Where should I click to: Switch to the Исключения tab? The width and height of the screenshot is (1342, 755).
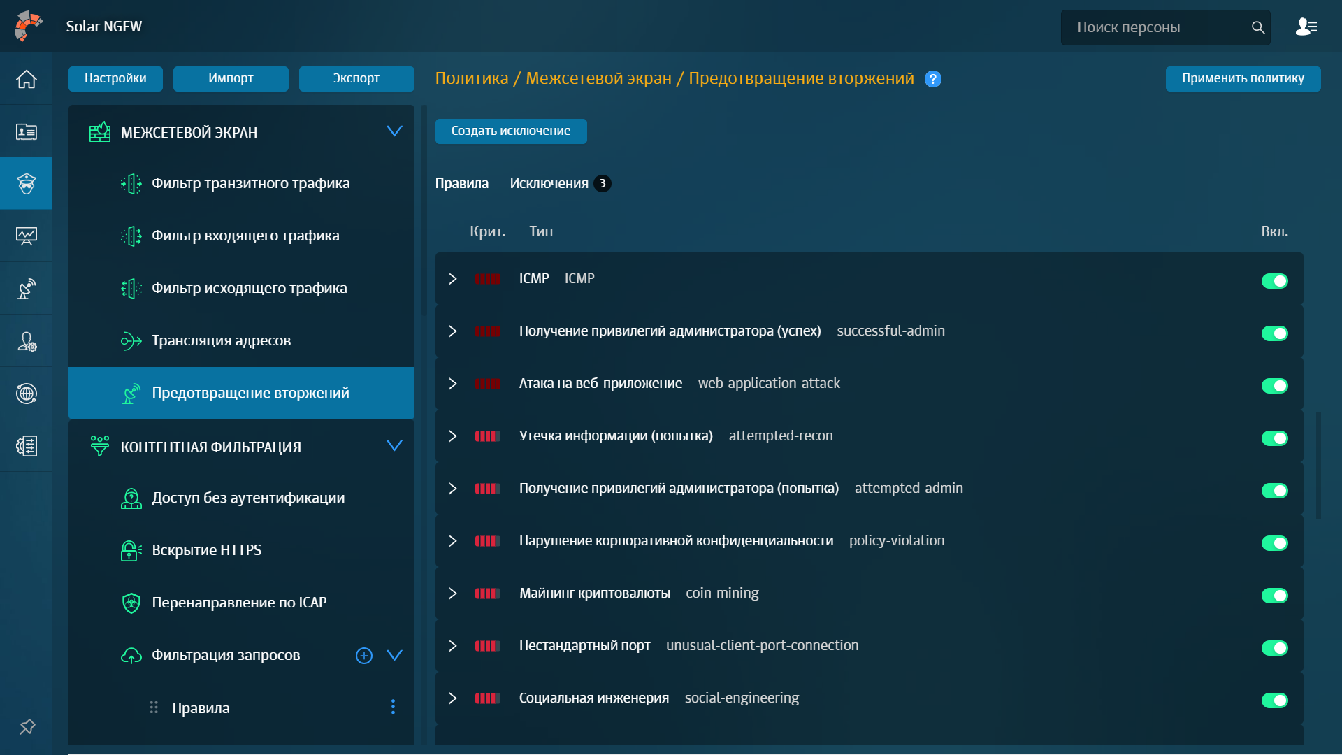point(549,183)
